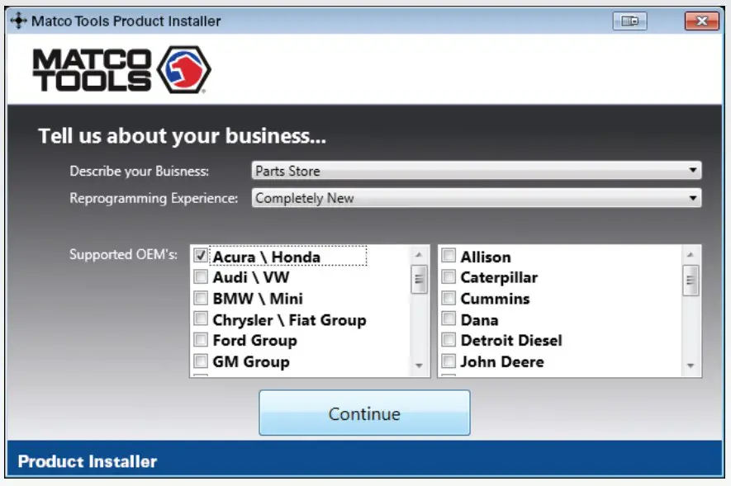Click the 'Acura \ Honda' list label
Image resolution: width=731 pixels, height=486 pixels.
[x=266, y=257]
